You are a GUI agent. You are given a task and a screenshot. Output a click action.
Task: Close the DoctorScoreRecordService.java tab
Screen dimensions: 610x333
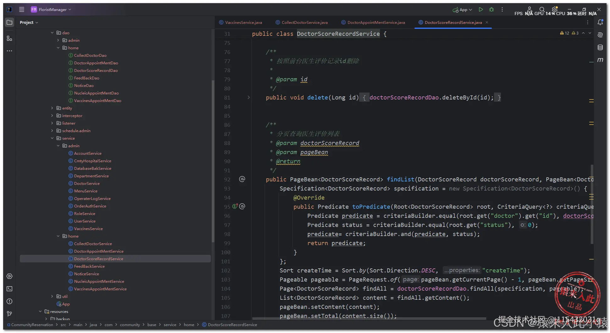(x=487, y=22)
